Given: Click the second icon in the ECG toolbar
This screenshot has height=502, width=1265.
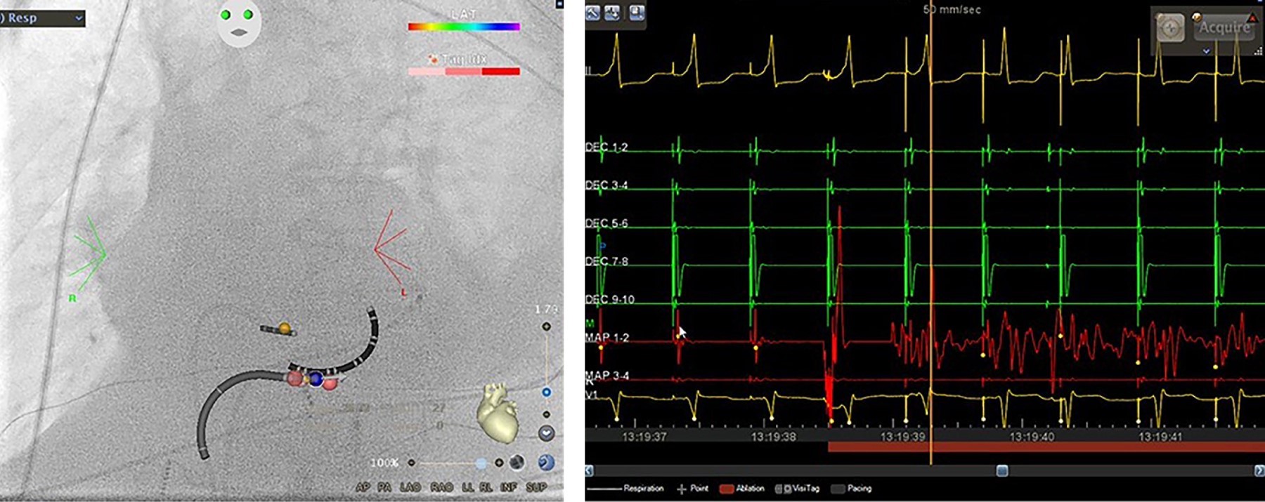Looking at the screenshot, I should point(612,13).
